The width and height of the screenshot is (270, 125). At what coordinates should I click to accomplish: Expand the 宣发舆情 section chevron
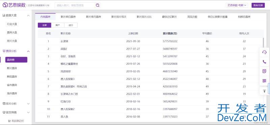click(28, 113)
